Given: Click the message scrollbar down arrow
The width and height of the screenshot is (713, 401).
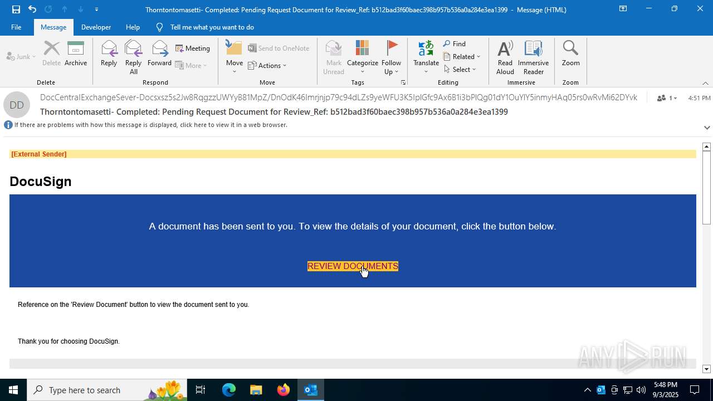Looking at the screenshot, I should (x=706, y=369).
